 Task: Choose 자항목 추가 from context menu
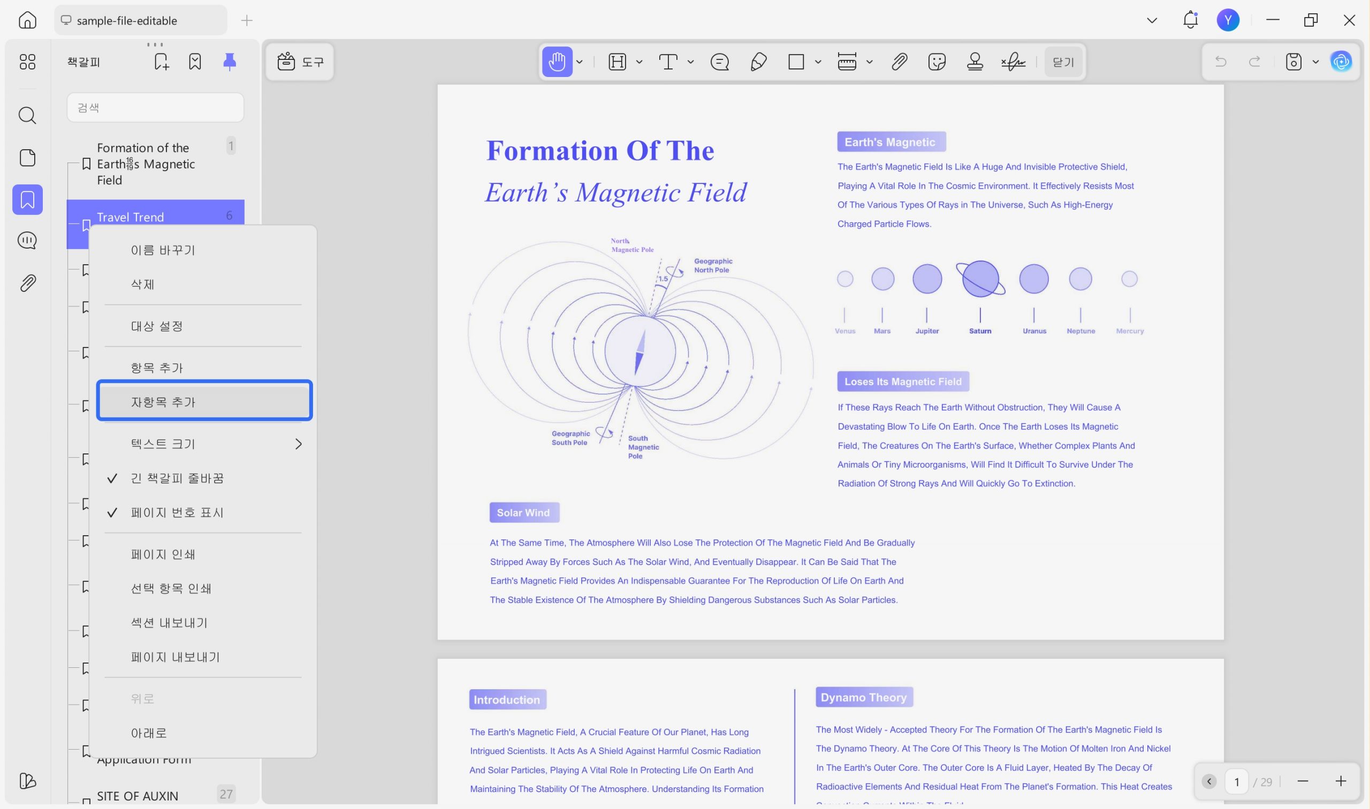(204, 400)
